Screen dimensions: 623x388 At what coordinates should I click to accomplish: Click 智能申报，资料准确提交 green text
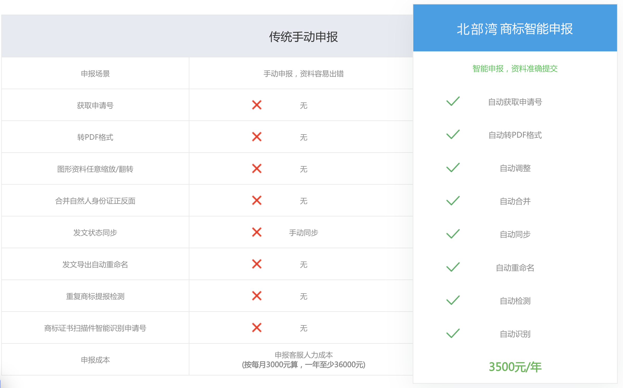(x=515, y=69)
